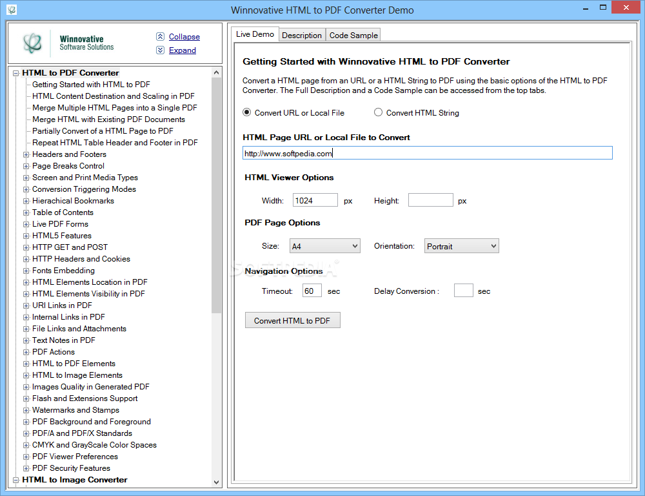The height and width of the screenshot is (496, 645).
Task: Click the Expand link
Action: click(x=183, y=50)
